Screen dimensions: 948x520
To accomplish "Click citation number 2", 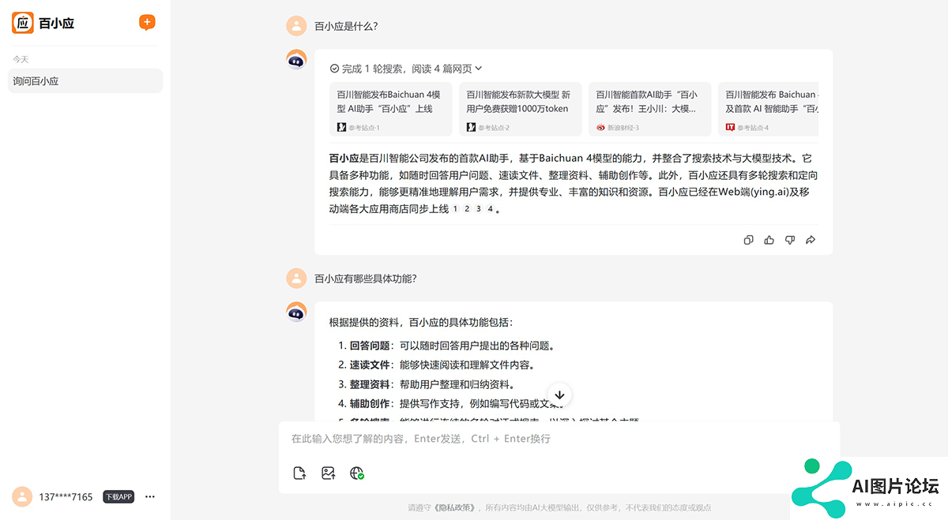I will point(467,209).
